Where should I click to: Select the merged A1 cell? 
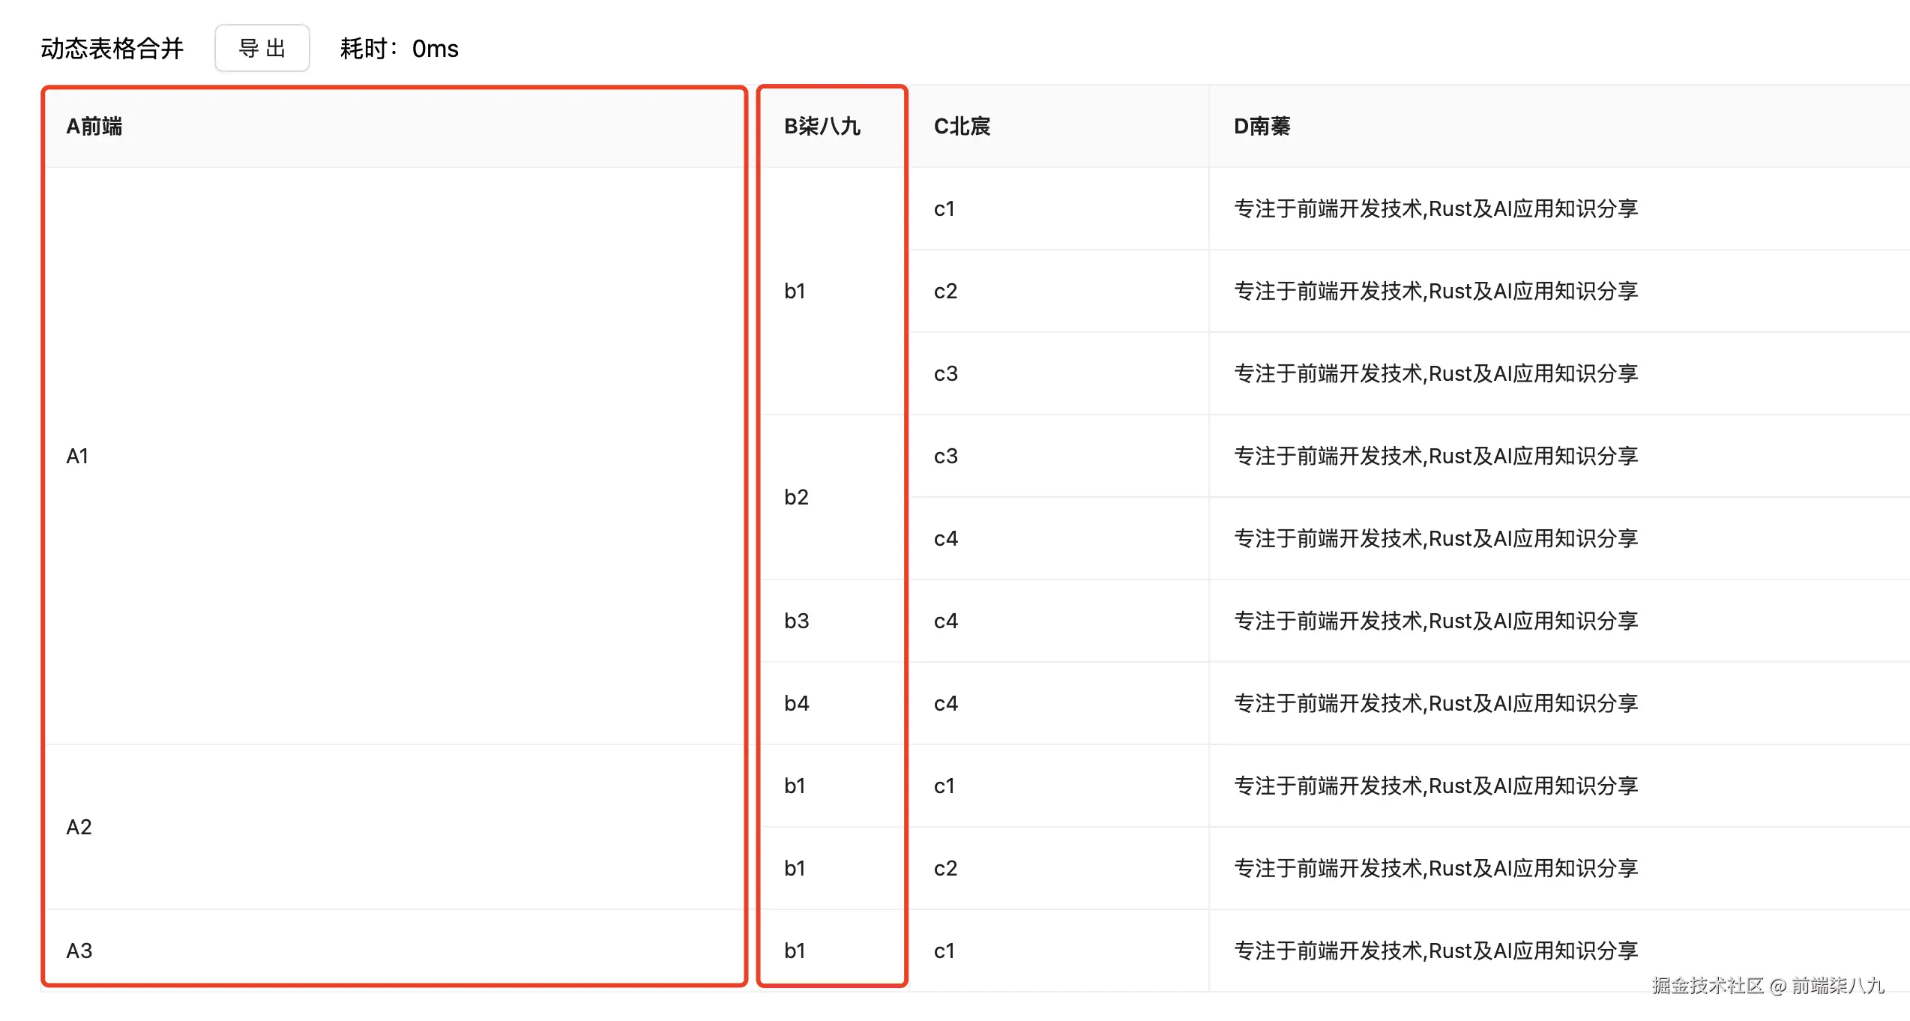78,456
